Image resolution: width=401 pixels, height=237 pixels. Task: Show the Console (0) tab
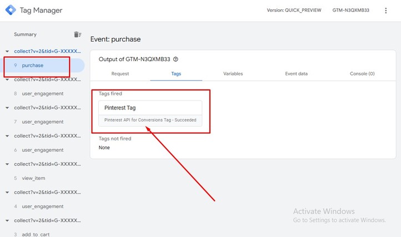(362, 73)
